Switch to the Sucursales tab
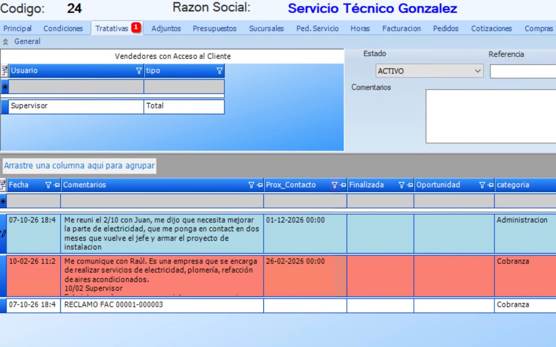 (266, 28)
